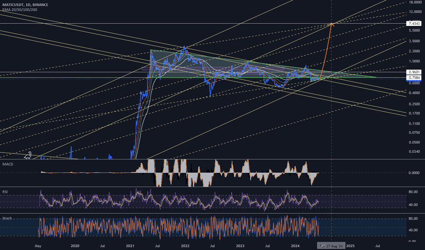Click the 5.5000 price axis value

[x=415, y=30]
